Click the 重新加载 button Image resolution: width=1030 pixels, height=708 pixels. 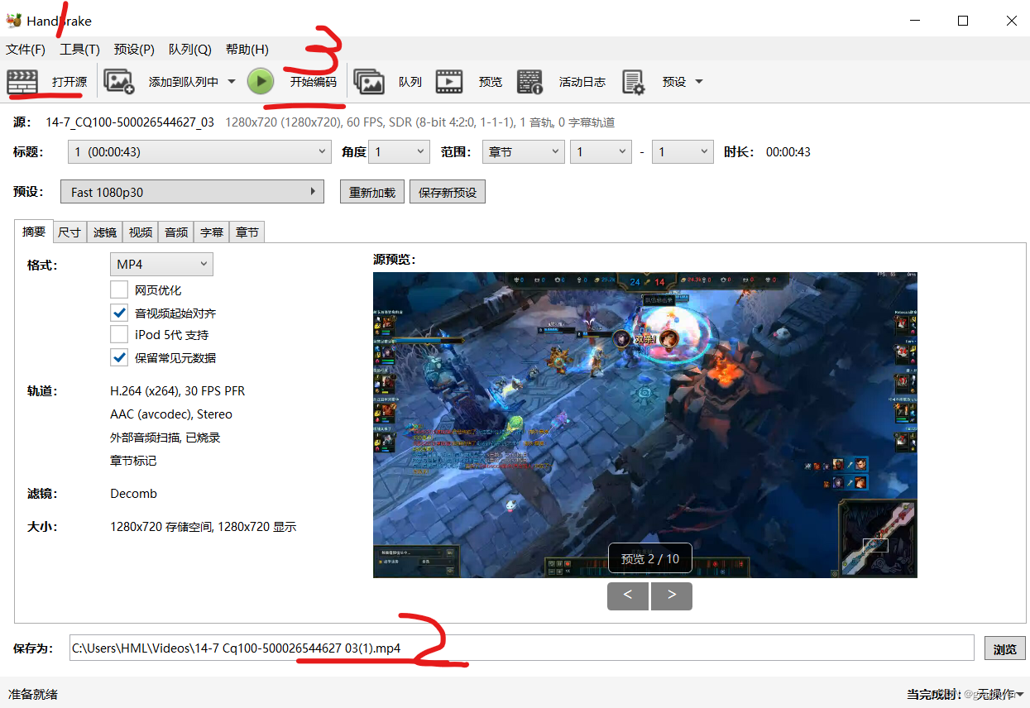(x=372, y=193)
